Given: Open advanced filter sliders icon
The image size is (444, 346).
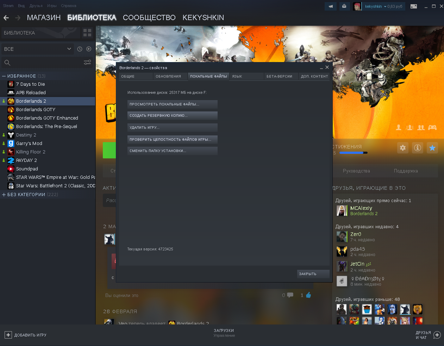Looking at the screenshot, I should [x=87, y=62].
